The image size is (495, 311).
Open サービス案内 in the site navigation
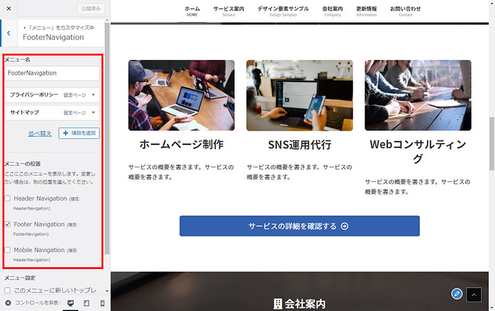pyautogui.click(x=228, y=11)
